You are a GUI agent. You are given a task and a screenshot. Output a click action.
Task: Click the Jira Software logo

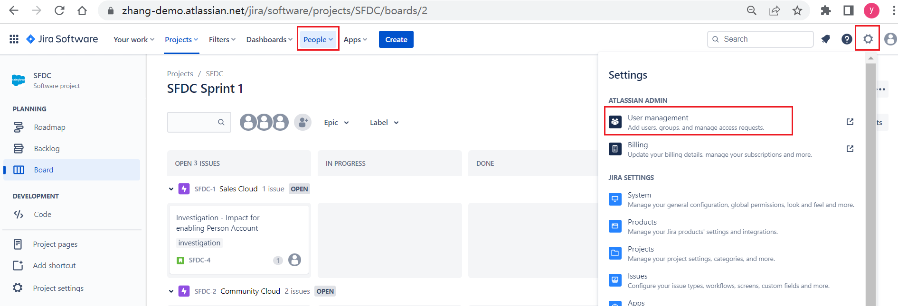[62, 39]
